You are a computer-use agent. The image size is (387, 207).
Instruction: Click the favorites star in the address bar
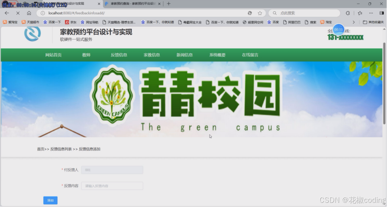259,13
